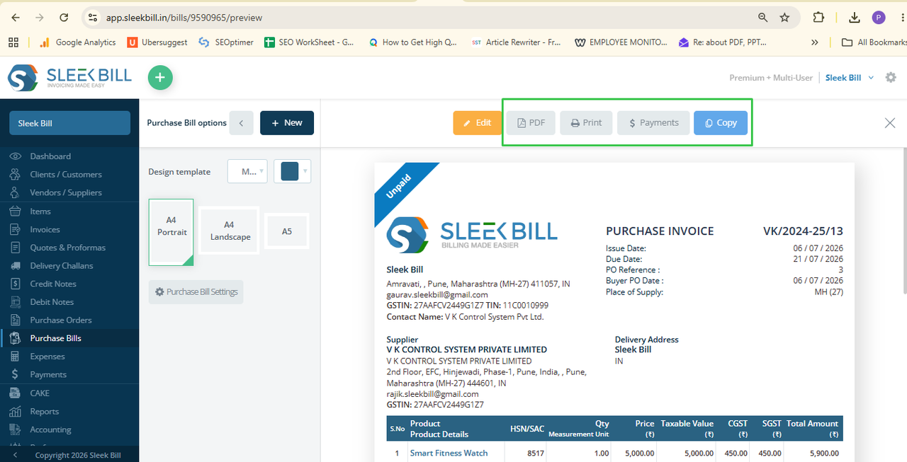Click the Delivery Challans truck icon

click(x=15, y=266)
